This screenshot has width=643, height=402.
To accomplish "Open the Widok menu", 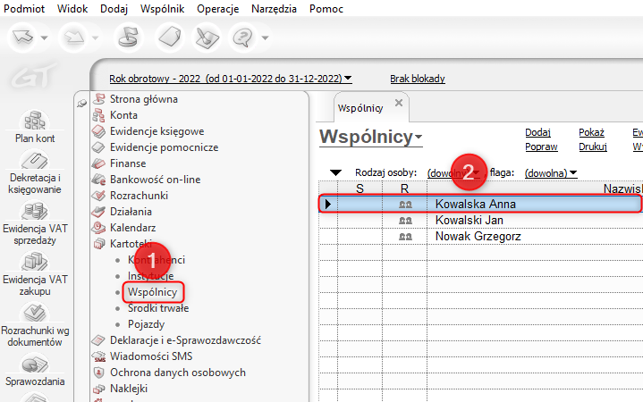I will (x=72, y=9).
